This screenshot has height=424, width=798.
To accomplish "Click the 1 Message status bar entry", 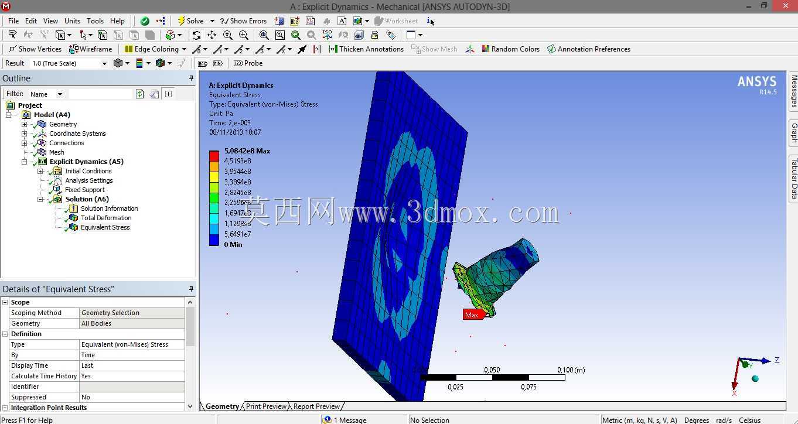I will pyautogui.click(x=345, y=420).
